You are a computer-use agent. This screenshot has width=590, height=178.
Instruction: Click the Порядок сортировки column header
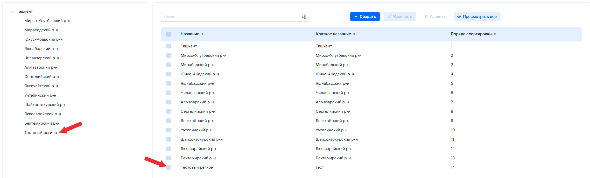(471, 34)
